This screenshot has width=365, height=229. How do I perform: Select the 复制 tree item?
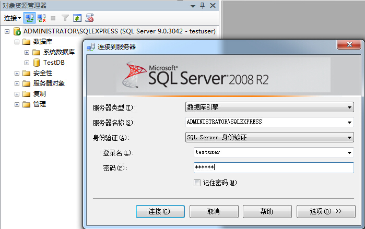click(39, 94)
